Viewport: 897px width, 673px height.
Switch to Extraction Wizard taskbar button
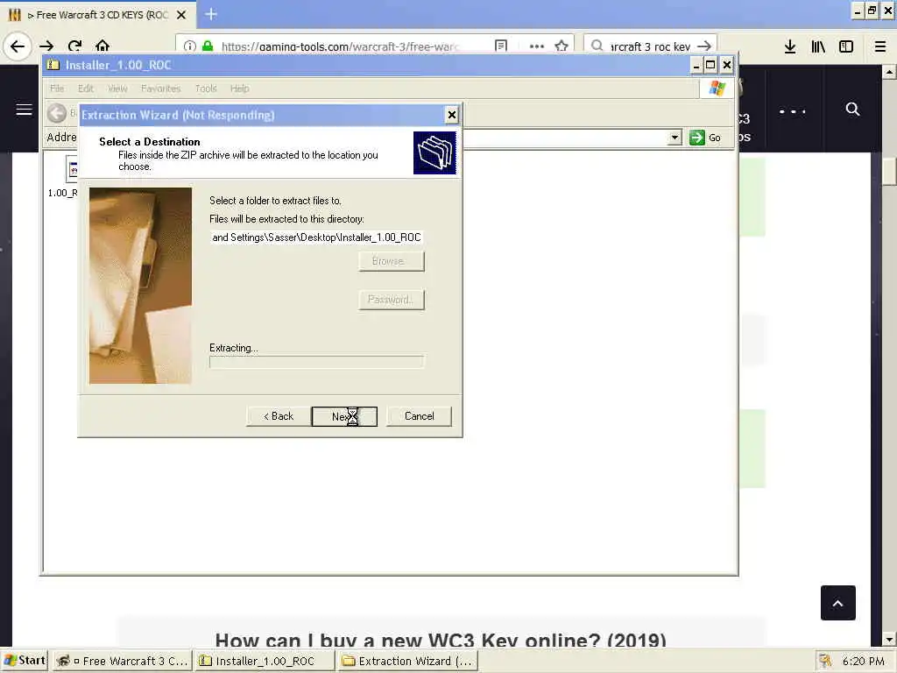407,661
